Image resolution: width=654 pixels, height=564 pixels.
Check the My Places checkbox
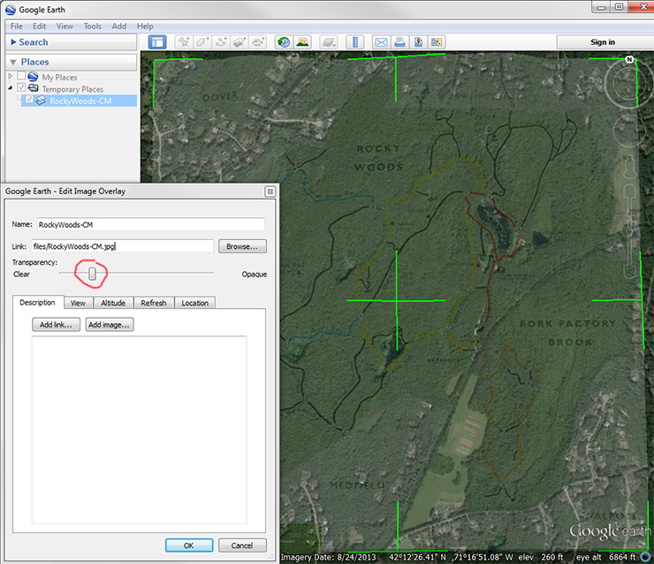coord(21,78)
